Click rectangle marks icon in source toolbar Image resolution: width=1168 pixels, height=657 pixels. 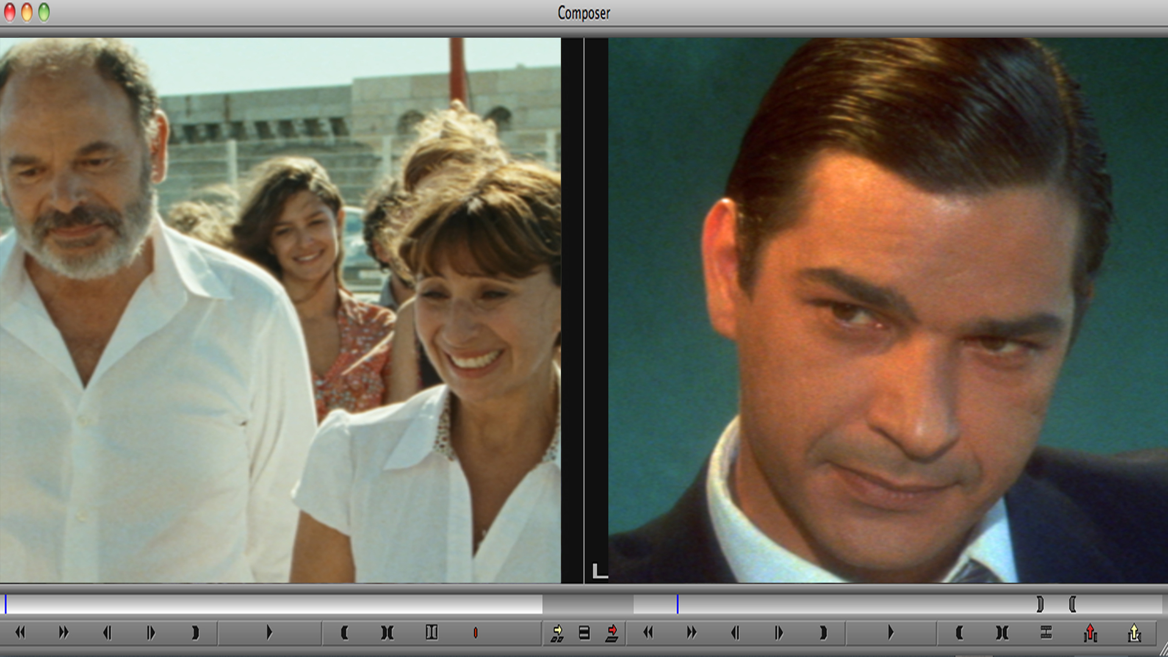431,632
